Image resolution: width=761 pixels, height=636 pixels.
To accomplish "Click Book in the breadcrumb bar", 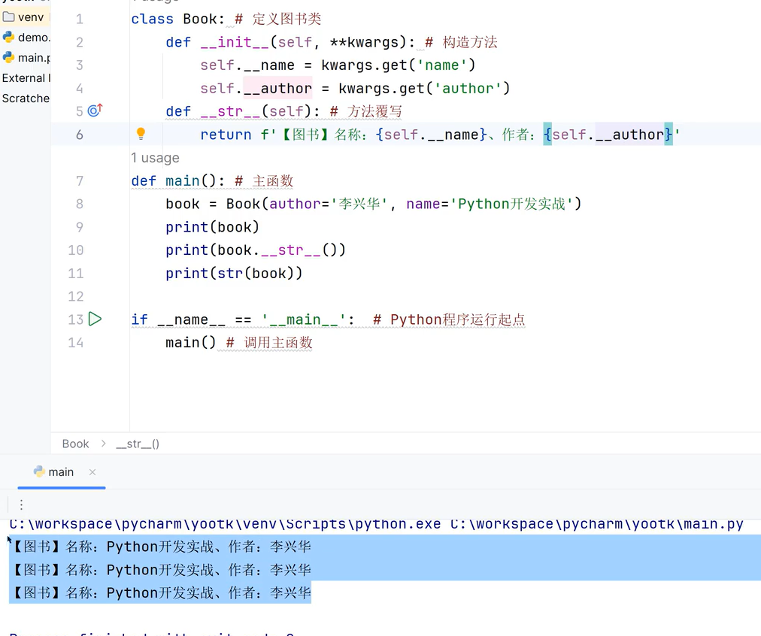I will point(75,444).
